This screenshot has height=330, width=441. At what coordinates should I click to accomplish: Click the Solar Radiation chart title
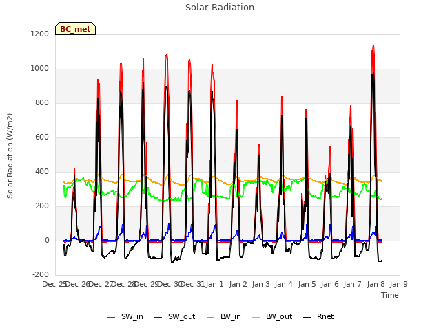point(220,8)
